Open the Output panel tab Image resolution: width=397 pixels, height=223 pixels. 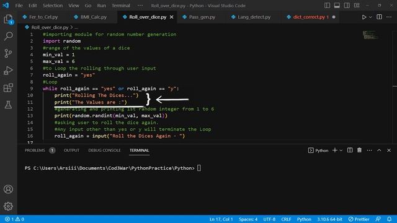point(71,150)
